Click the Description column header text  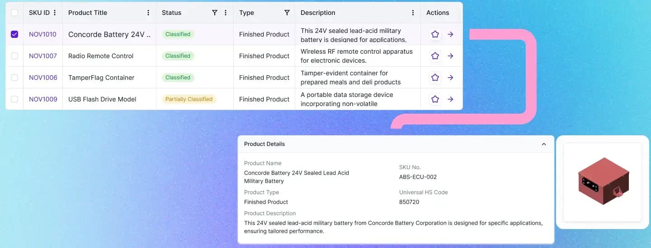[318, 13]
